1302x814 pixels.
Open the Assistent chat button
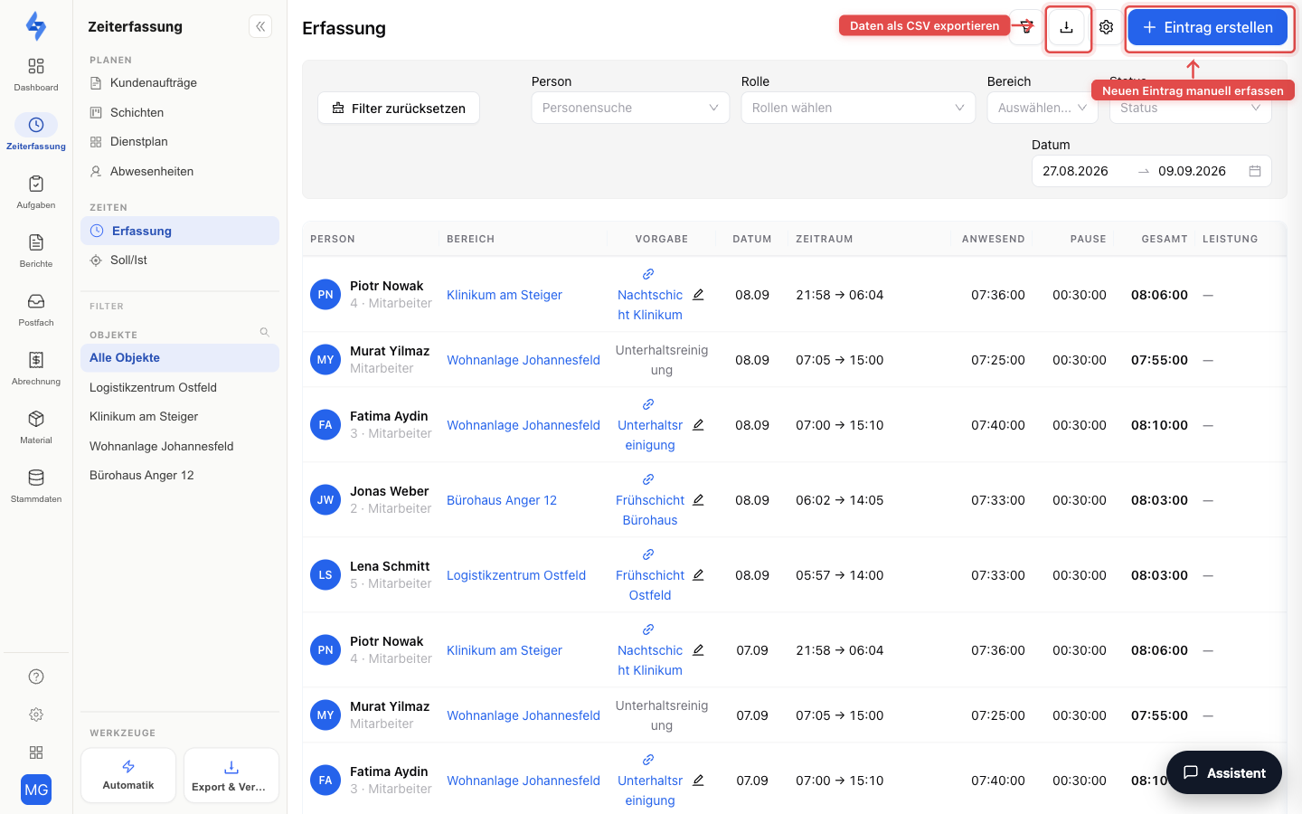click(1224, 772)
